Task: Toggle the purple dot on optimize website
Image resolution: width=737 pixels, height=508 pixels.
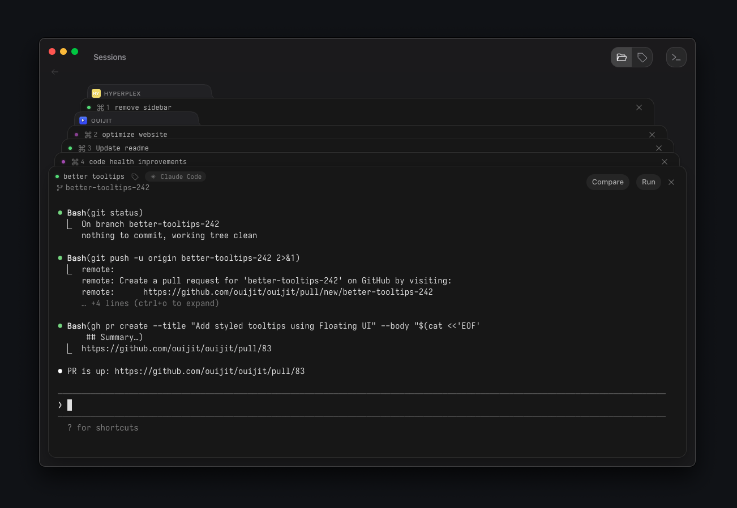Action: tap(76, 134)
